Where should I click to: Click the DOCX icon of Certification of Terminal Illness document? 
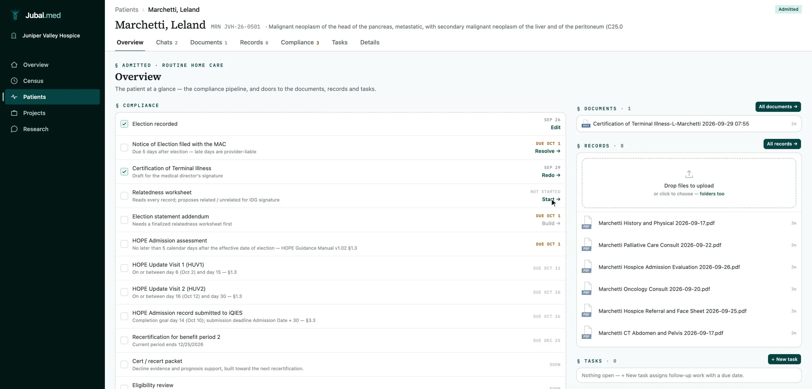click(586, 124)
